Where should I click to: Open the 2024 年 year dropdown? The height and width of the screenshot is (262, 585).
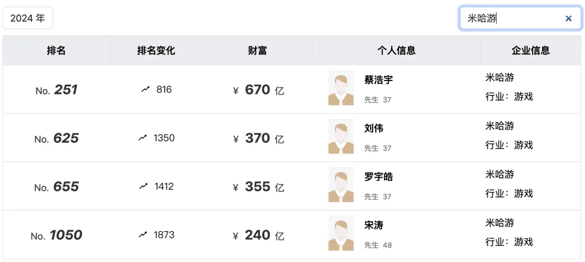click(28, 18)
